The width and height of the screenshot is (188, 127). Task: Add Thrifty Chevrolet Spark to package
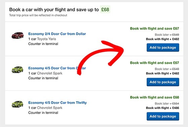click(163, 116)
